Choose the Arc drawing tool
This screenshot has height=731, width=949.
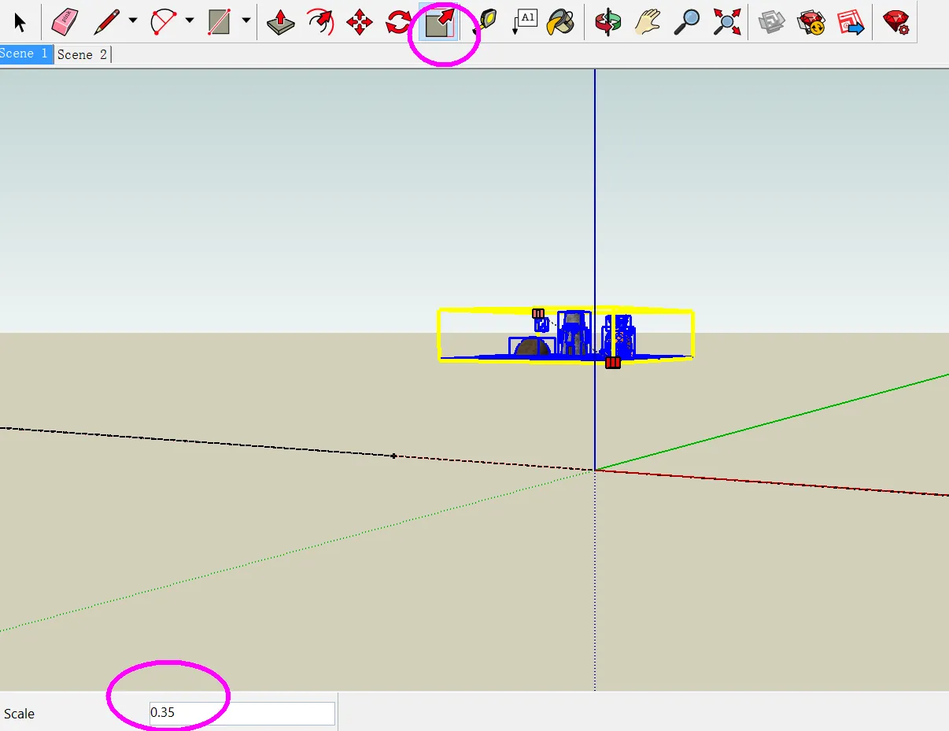pyautogui.click(x=164, y=21)
